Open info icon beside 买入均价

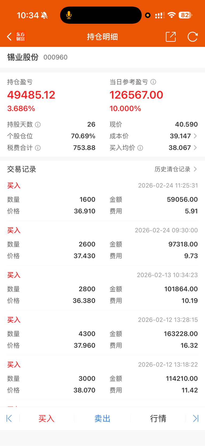pyautogui.click(x=140, y=148)
